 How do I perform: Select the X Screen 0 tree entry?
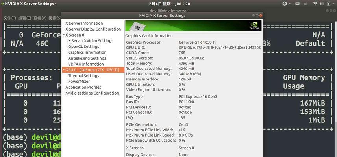(x=75, y=35)
